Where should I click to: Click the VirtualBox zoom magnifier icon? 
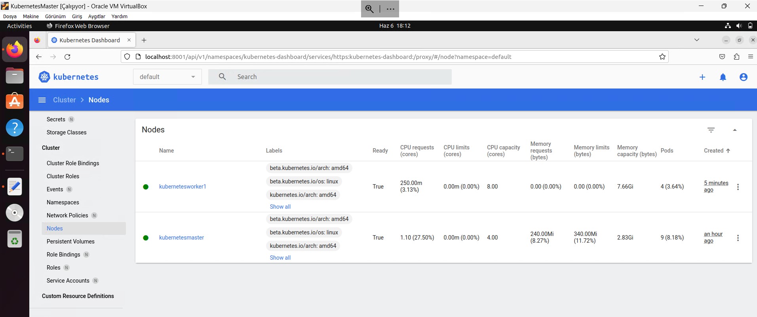coord(369,9)
